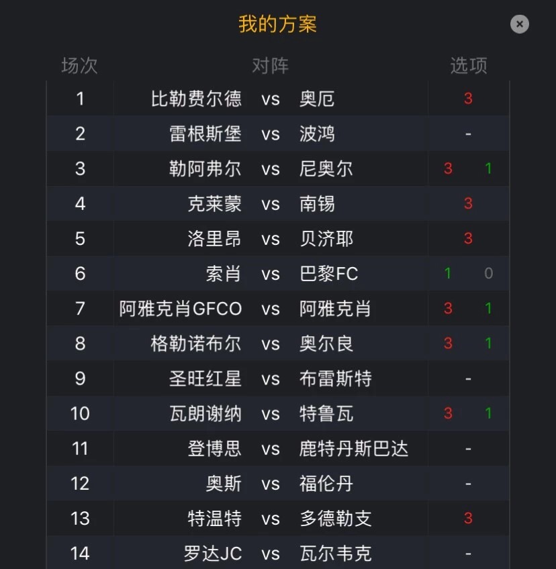The image size is (556, 569).
Task: Select team name 鹿特丹斯巴达
Action: pyautogui.click(x=354, y=448)
